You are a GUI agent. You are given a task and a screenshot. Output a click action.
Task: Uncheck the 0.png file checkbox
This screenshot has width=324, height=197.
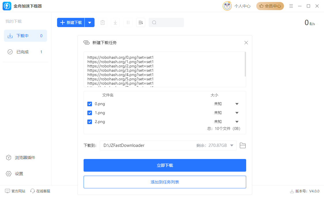tap(90, 104)
